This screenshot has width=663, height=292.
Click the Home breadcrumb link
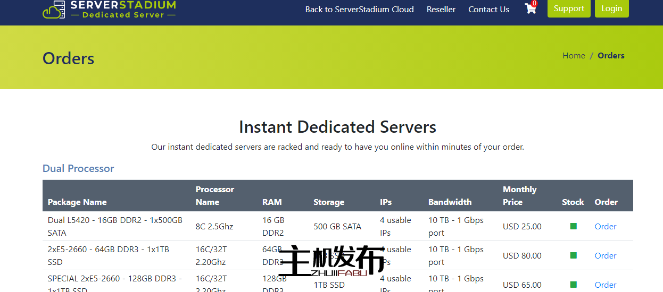(x=574, y=56)
